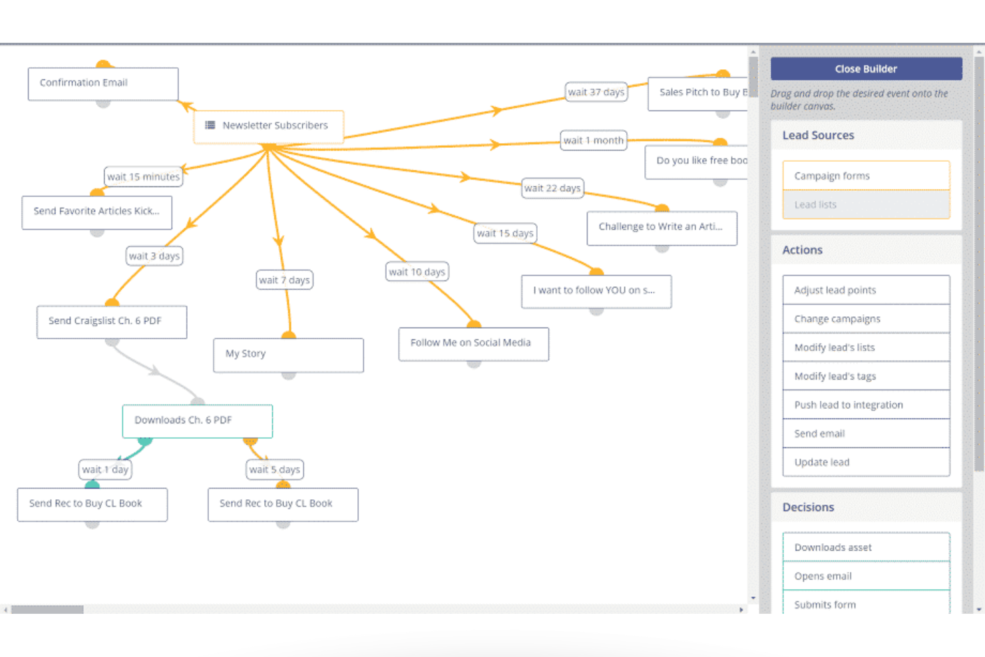Choose the Submits form decision
The width and height of the screenshot is (985, 657).
tap(866, 603)
